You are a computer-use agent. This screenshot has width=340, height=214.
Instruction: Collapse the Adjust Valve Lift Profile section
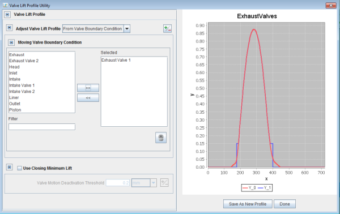click(x=9, y=28)
